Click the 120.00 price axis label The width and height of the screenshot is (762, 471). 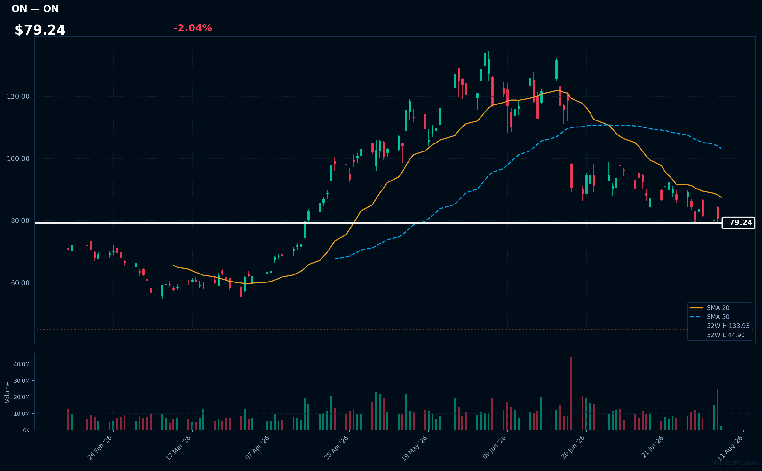(18, 96)
